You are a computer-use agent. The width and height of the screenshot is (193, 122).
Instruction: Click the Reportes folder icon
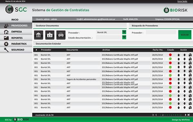click(x=6, y=38)
